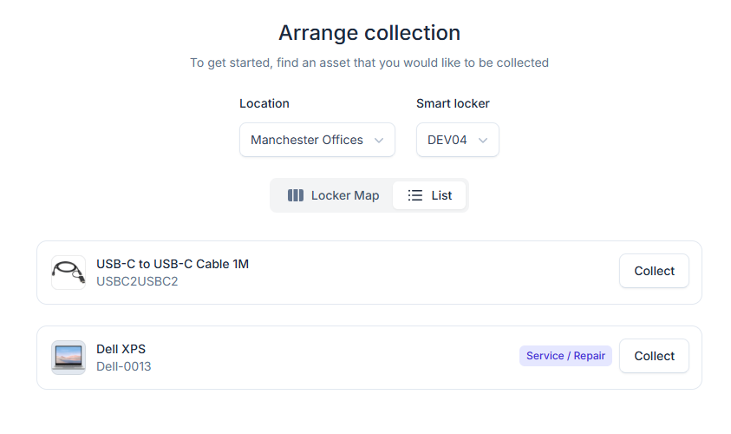Viewport: 731px width, 434px height.
Task: Click the chevron beside DEV04
Action: coord(483,140)
